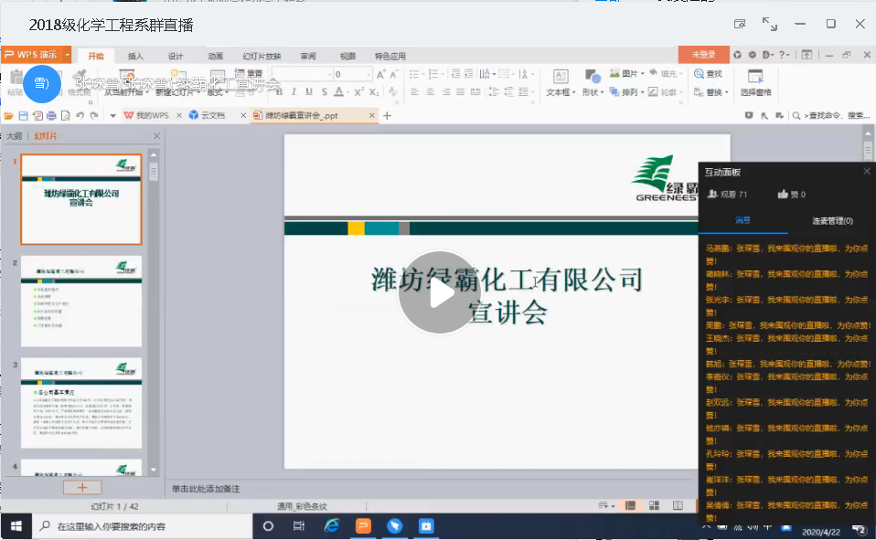This screenshot has height=540, width=876.
Task: Toggle text strikethrough S button
Action: pos(323,92)
